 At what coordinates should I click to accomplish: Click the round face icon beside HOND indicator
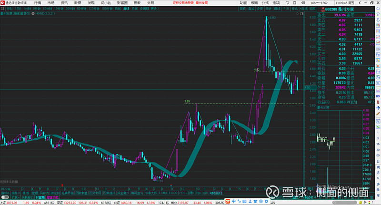click(33, 14)
